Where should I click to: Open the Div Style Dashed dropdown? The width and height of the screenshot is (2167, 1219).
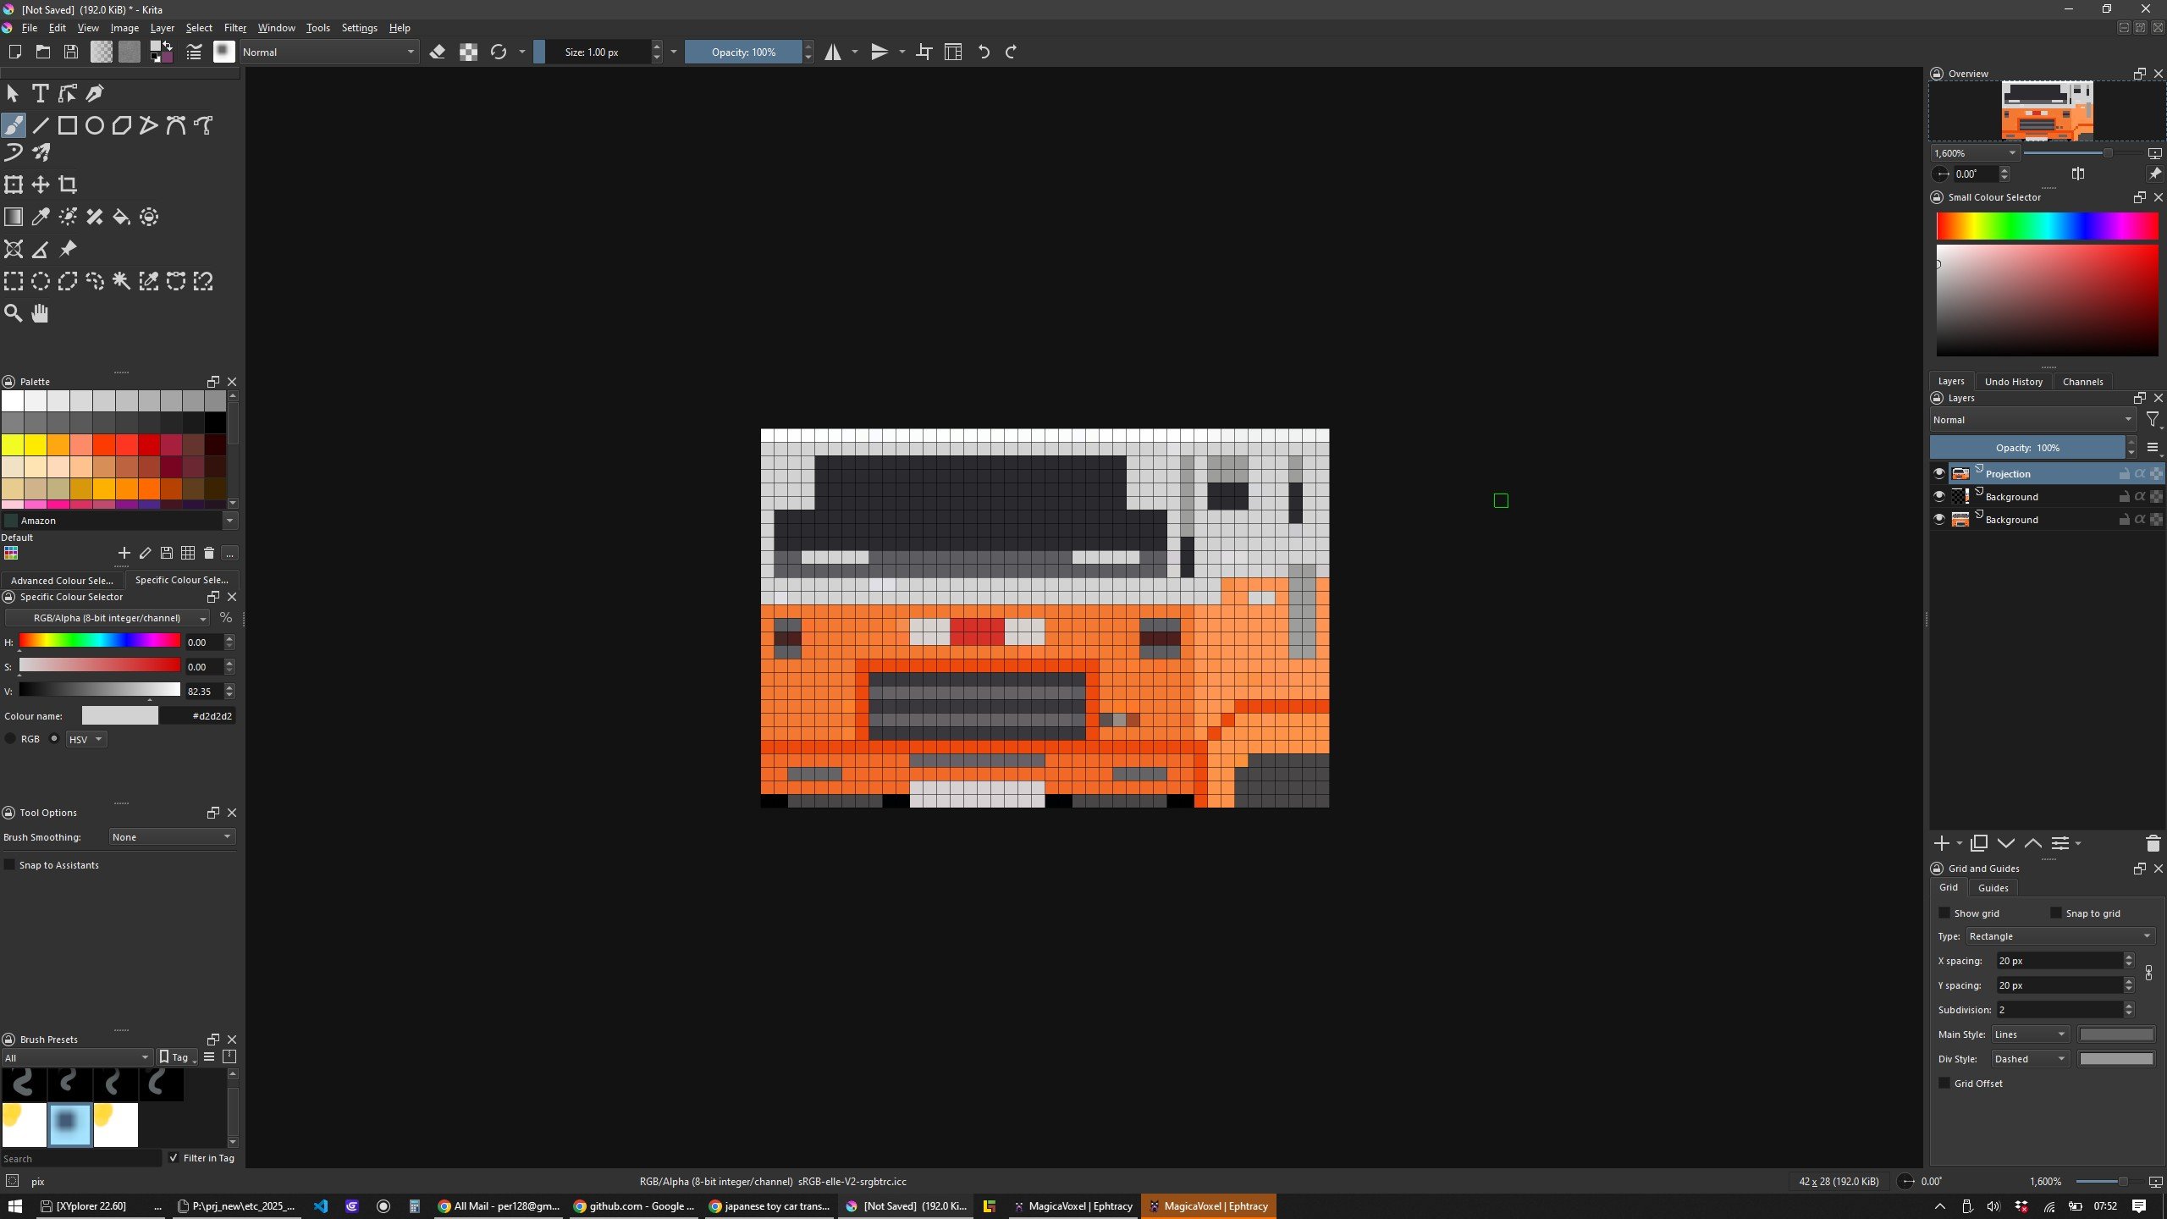point(2030,1058)
